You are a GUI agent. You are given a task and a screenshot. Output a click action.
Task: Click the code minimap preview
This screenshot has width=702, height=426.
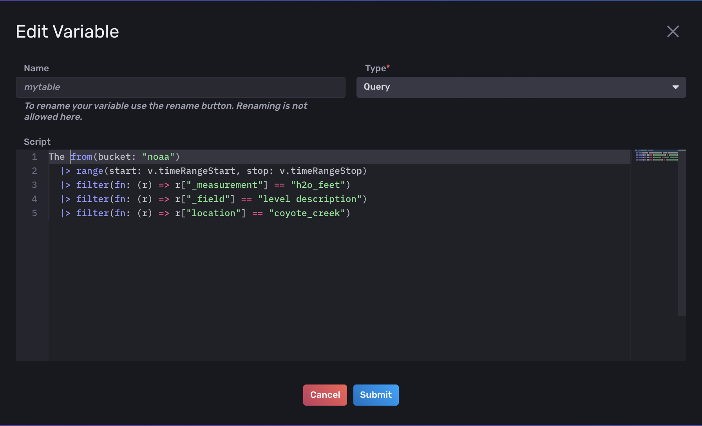656,157
